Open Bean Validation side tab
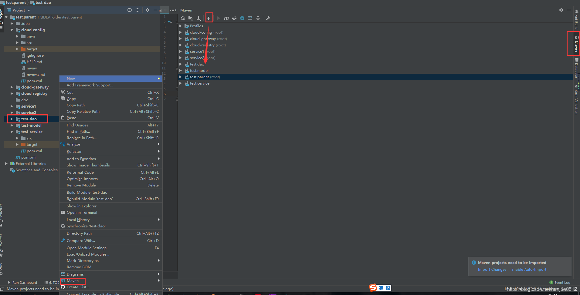580x295 pixels. 576,100
